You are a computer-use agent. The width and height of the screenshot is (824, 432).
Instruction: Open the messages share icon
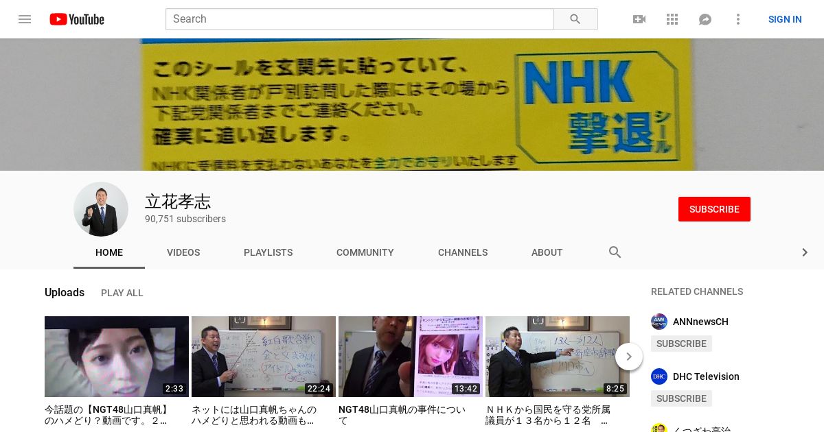tap(705, 19)
